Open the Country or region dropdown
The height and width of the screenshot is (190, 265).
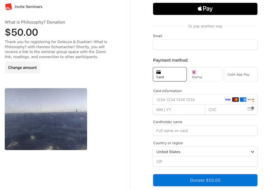[x=202, y=152]
